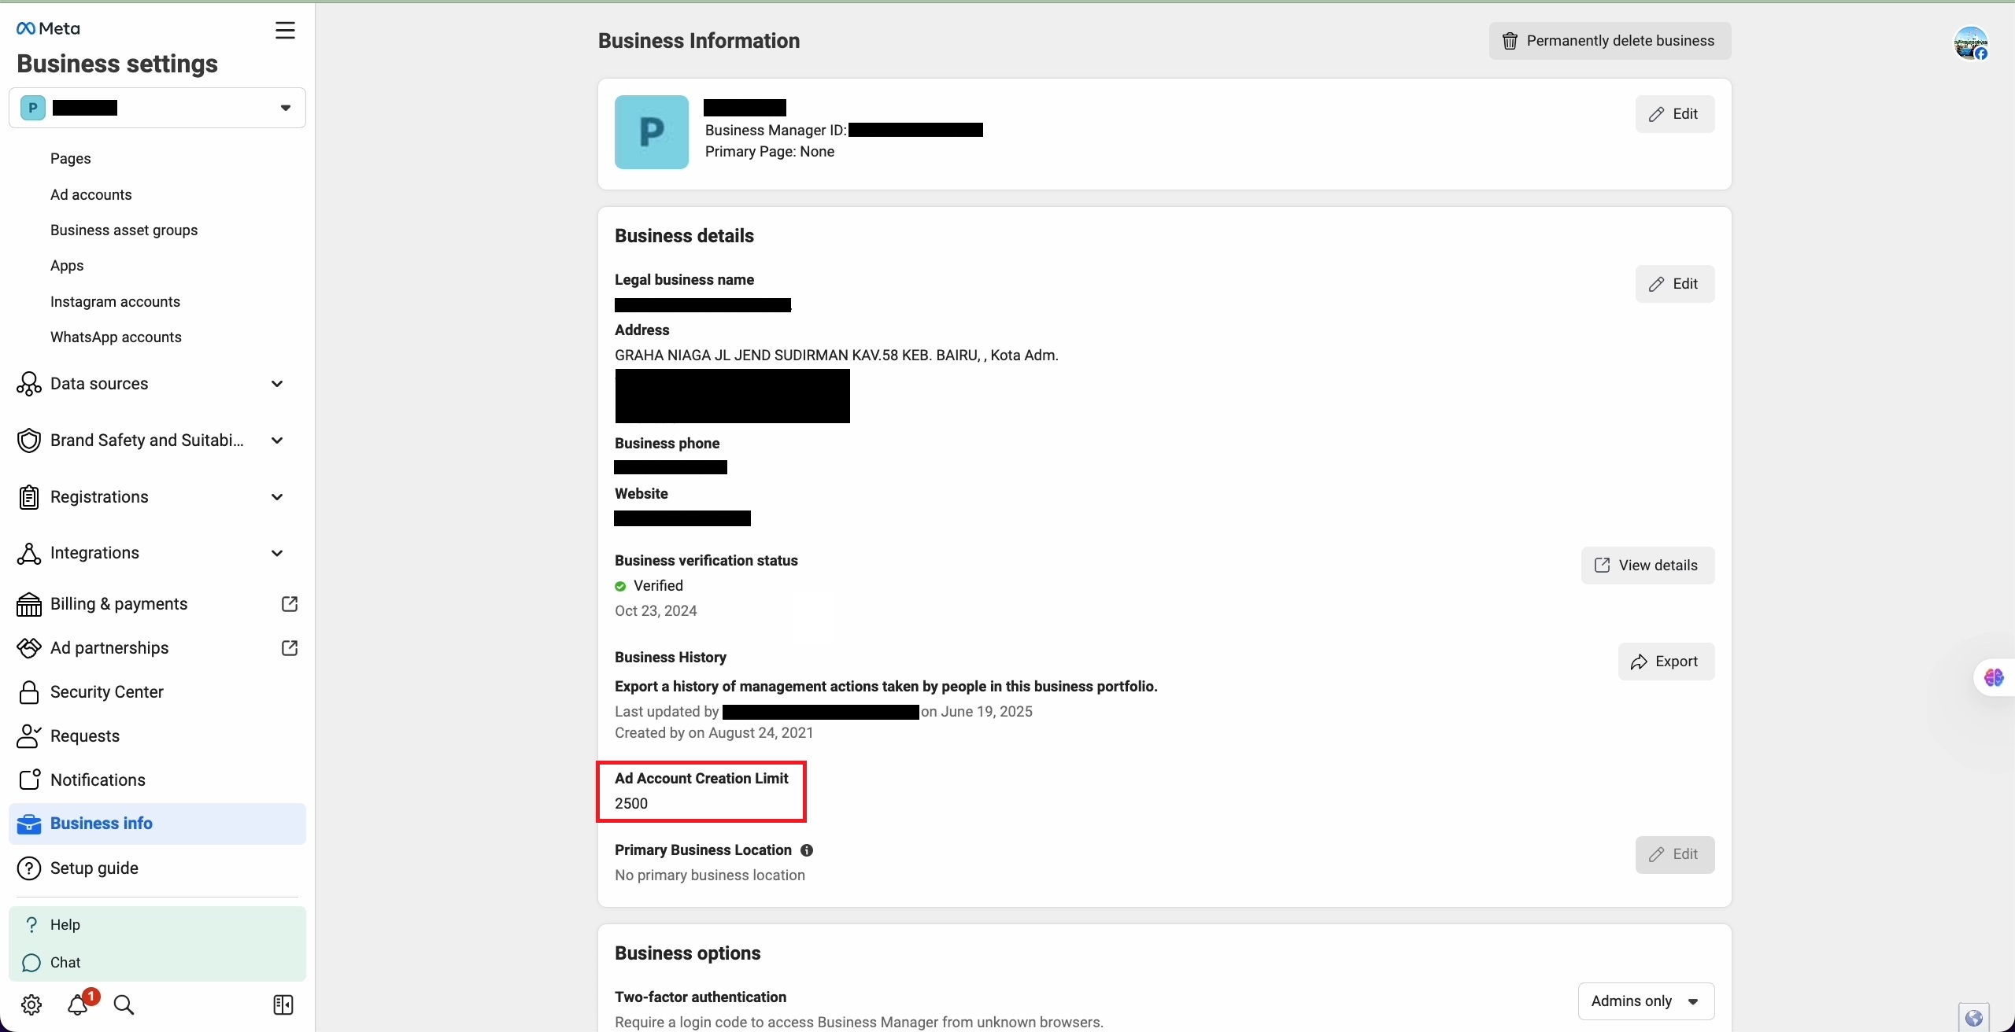2015x1032 pixels.
Task: Open settings gear icon at bottom
Action: [x=31, y=1005]
